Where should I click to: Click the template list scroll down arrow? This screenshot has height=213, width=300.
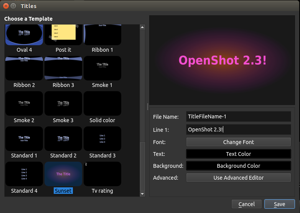tap(142, 194)
